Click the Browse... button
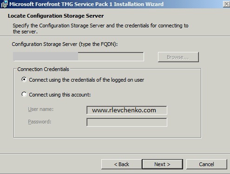Viewport: 230px width, 174px height. pyautogui.click(x=178, y=57)
